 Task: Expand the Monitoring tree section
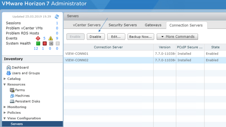(5, 107)
